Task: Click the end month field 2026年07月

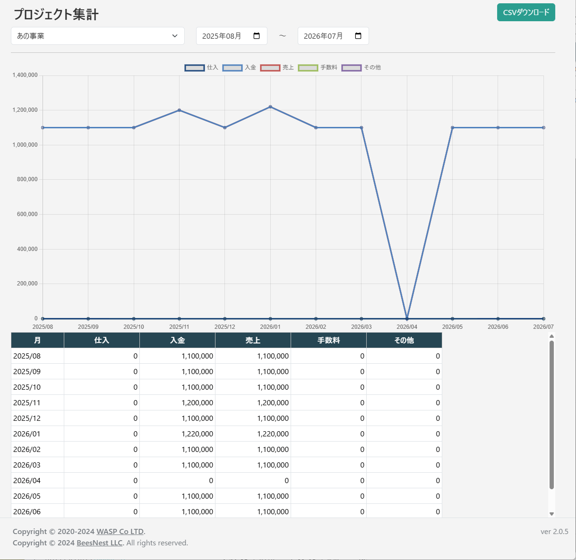Action: click(324, 36)
